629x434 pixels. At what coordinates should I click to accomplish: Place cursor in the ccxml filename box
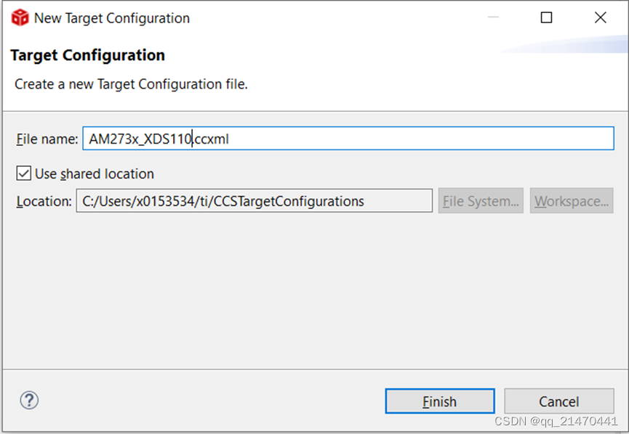coord(291,138)
